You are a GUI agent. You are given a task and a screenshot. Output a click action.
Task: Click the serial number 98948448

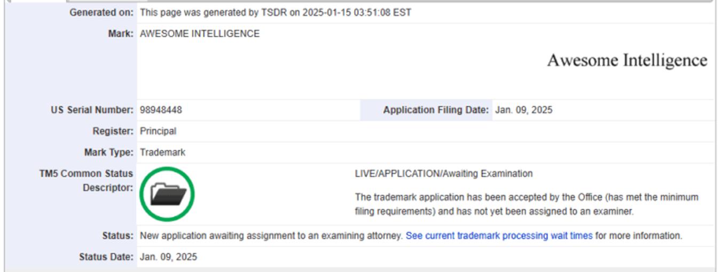[161, 110]
